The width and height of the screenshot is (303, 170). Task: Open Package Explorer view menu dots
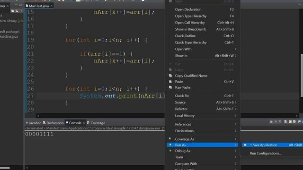point(21,11)
